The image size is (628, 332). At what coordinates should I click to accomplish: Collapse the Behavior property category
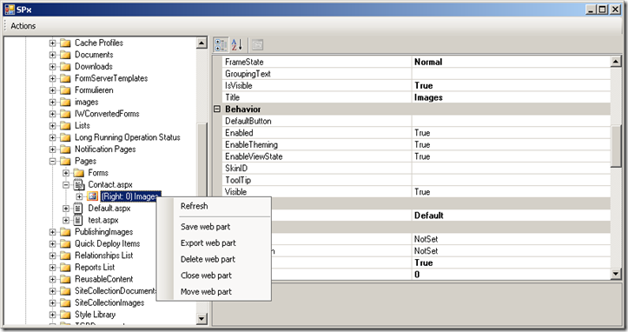217,109
